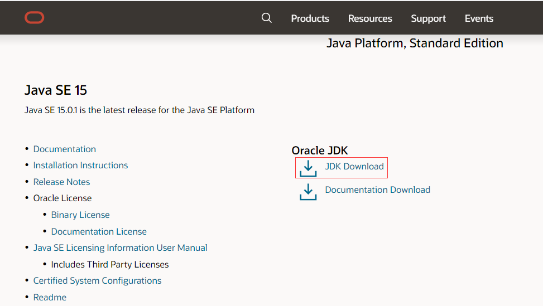This screenshot has height=306, width=543.
Task: Open the Resources menu
Action: (370, 18)
